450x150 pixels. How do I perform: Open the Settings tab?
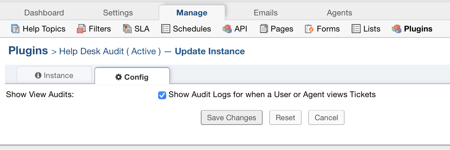click(118, 13)
